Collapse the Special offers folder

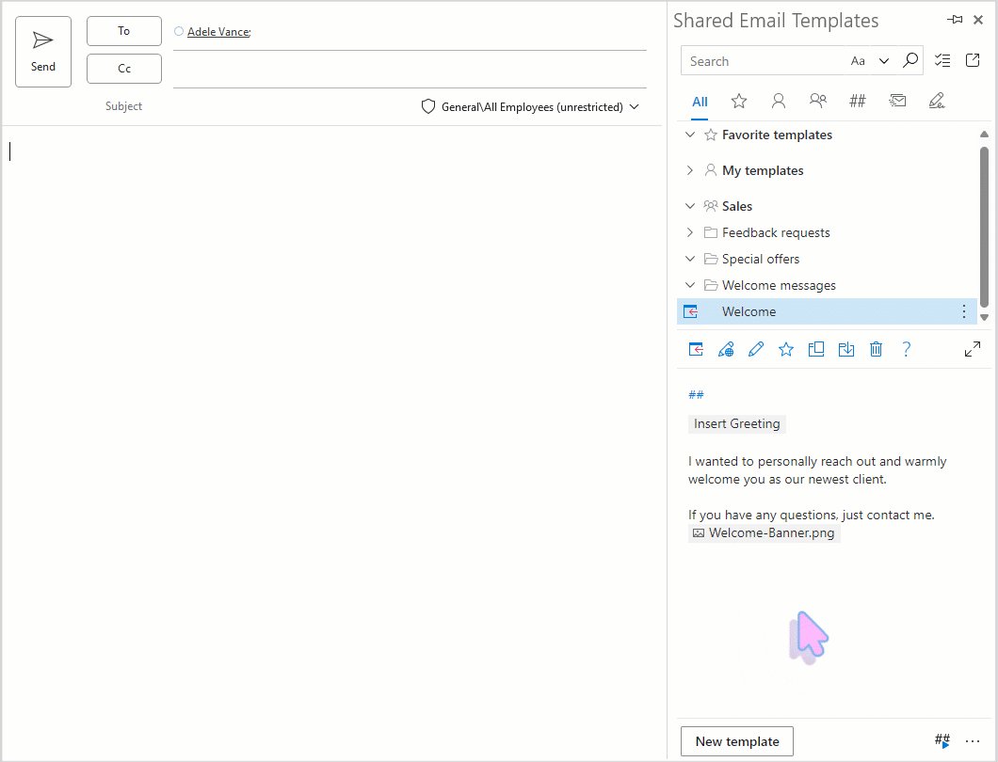690,259
